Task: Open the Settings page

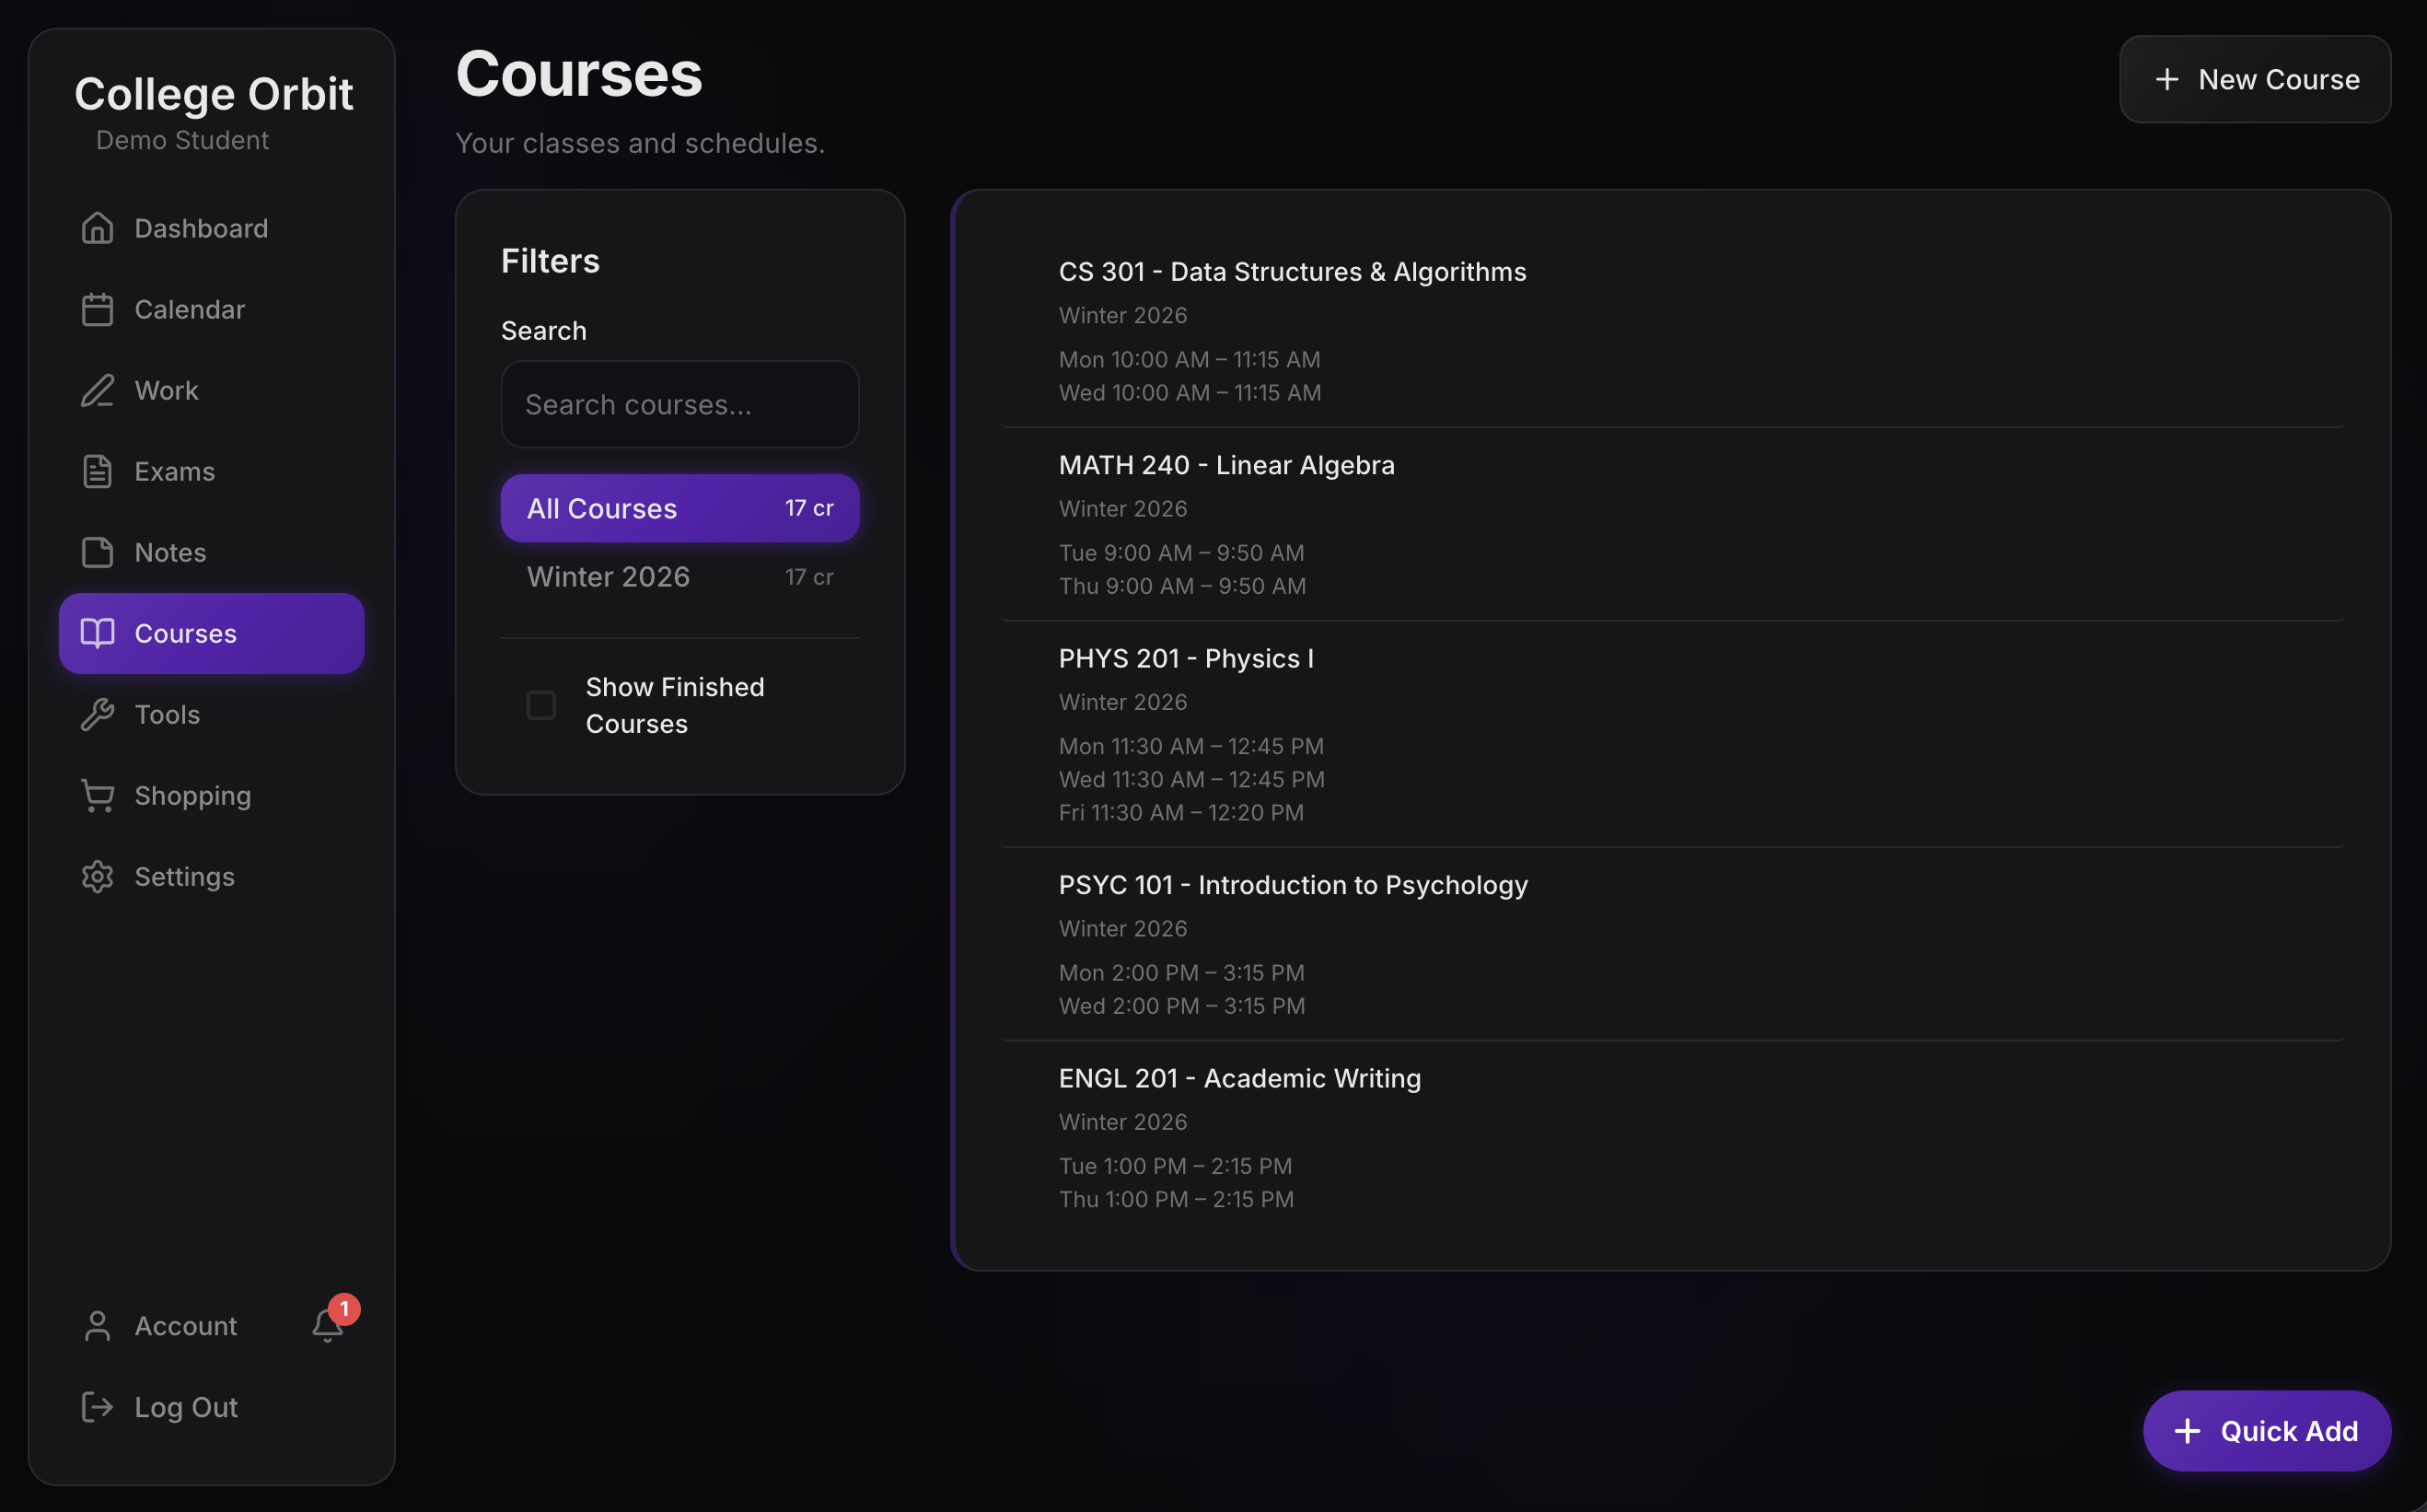Action: [x=184, y=876]
